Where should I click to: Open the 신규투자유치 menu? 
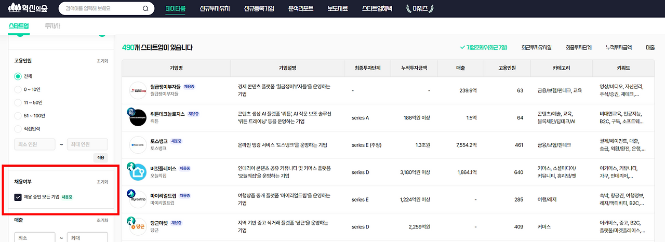coord(215,9)
